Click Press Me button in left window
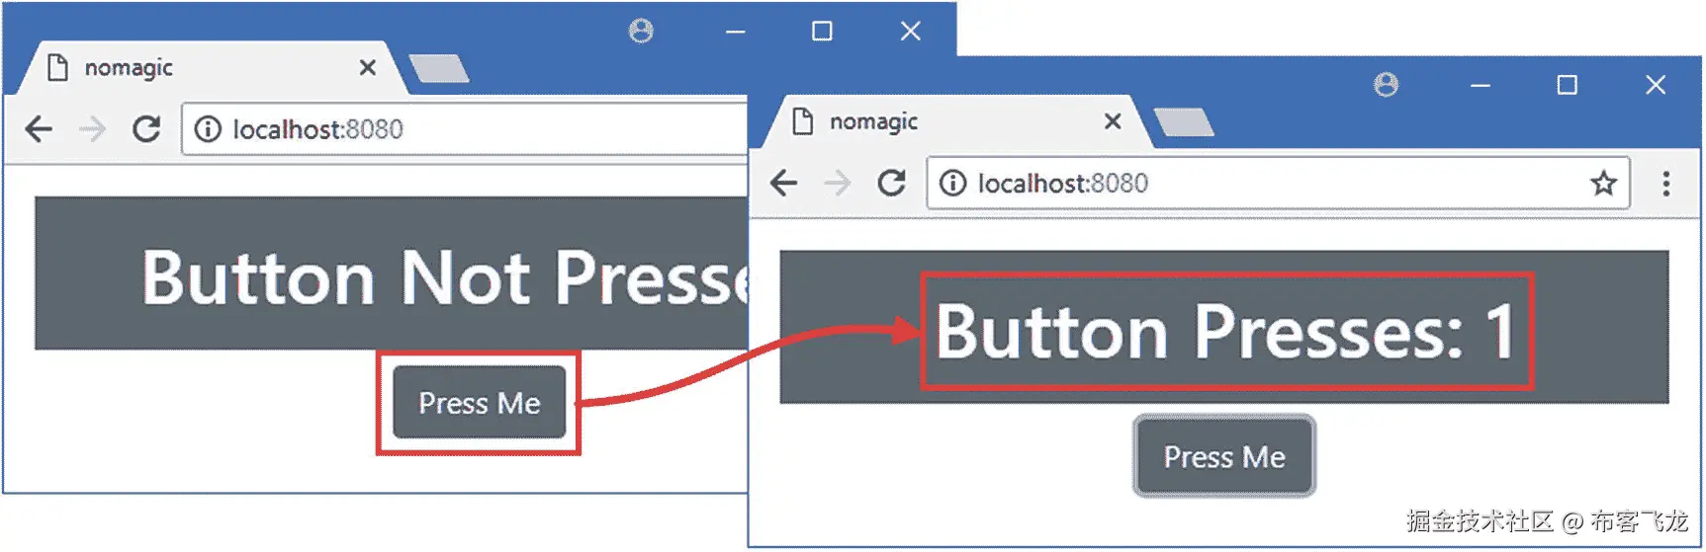This screenshot has width=1706, height=552. click(x=480, y=402)
